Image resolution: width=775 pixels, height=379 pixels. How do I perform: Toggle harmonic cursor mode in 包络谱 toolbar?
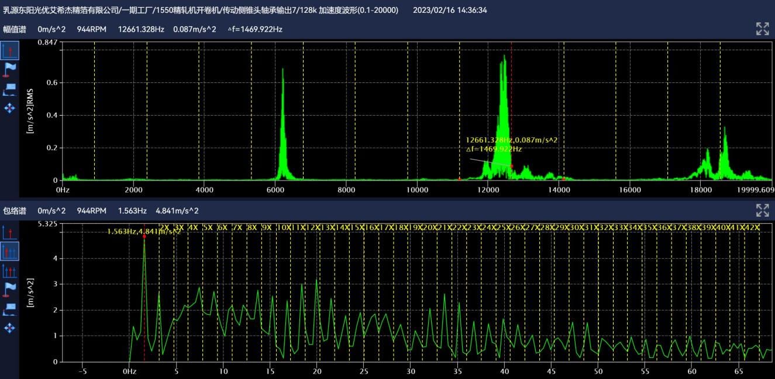tap(10, 251)
